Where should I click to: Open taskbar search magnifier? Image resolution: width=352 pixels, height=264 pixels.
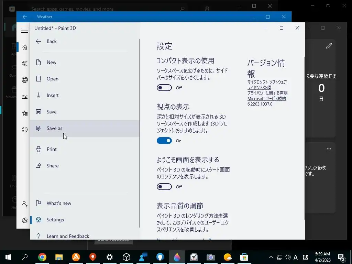tap(25, 257)
